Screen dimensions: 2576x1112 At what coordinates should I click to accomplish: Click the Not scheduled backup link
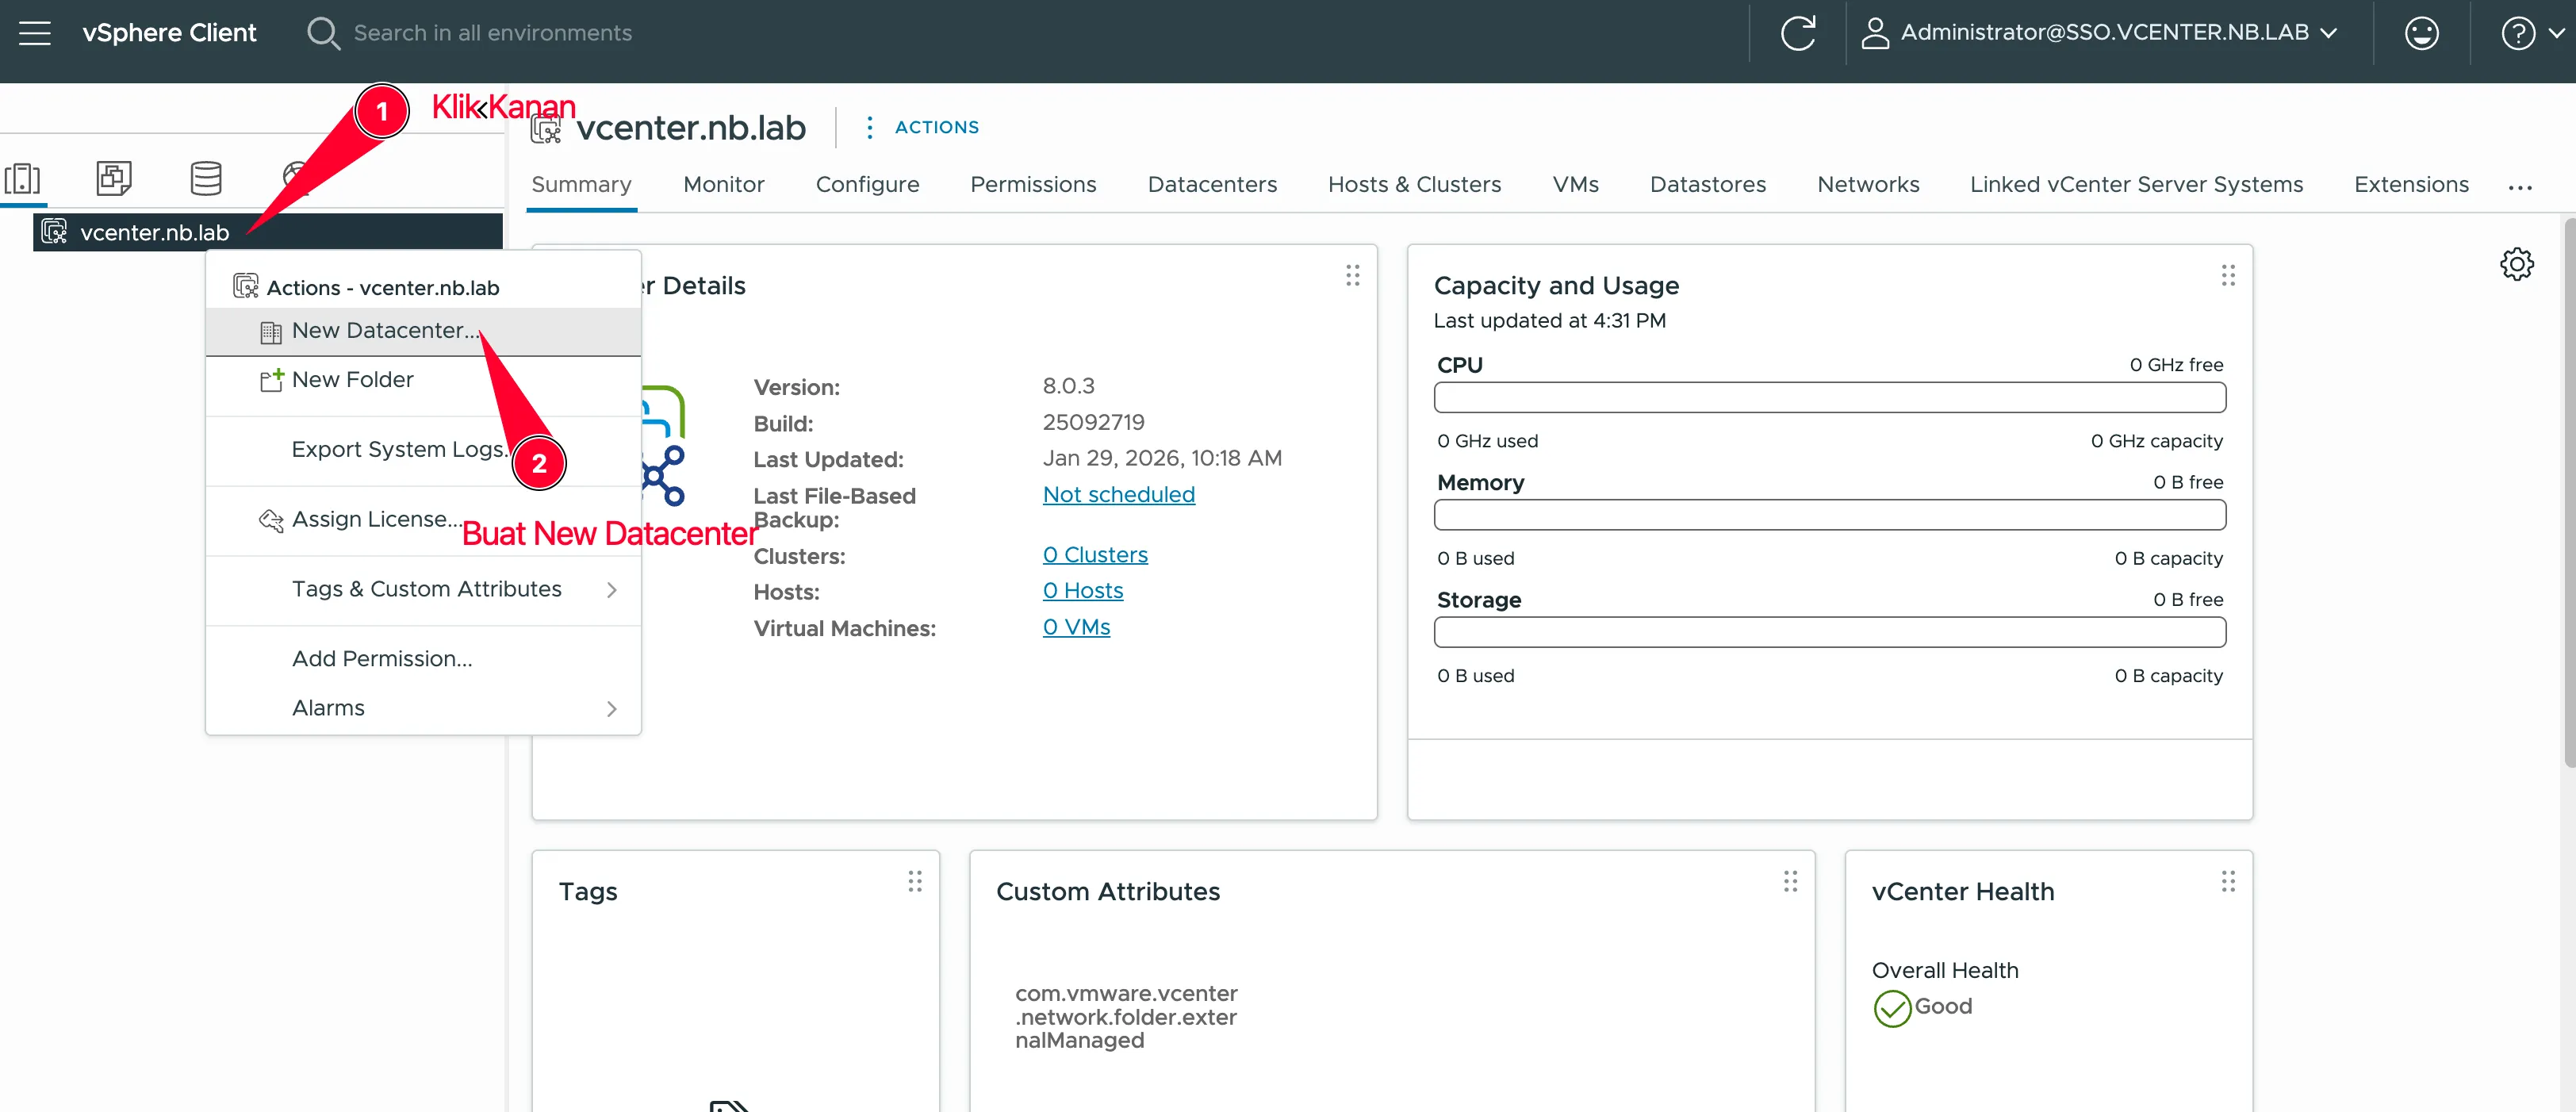point(1118,495)
